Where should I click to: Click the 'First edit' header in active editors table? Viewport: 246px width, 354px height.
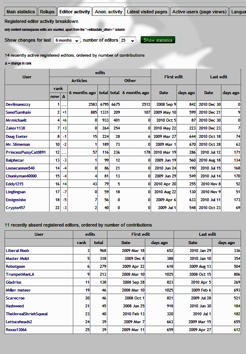[174, 77]
